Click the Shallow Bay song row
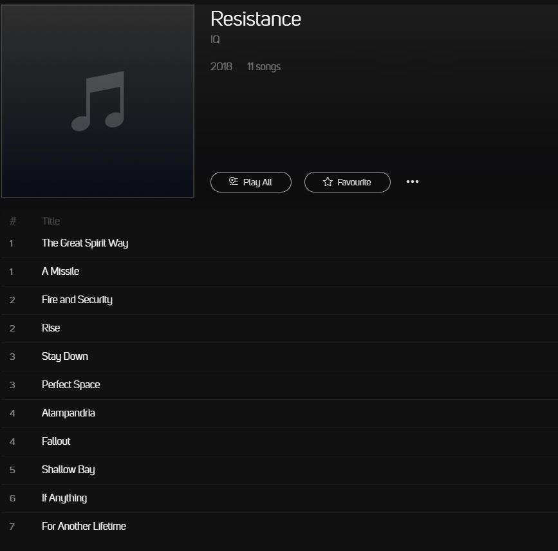 68,470
